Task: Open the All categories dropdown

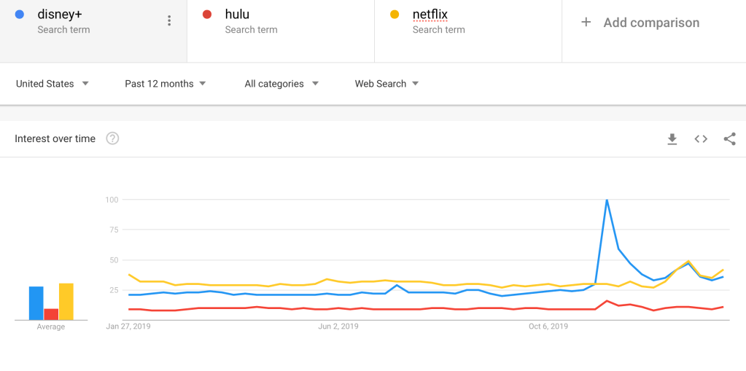Action: pos(281,84)
